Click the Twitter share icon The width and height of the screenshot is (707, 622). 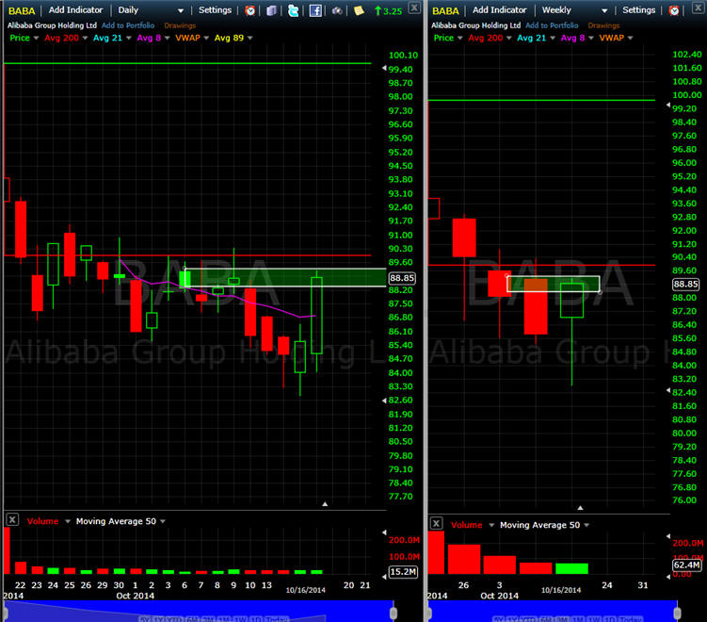[x=293, y=10]
